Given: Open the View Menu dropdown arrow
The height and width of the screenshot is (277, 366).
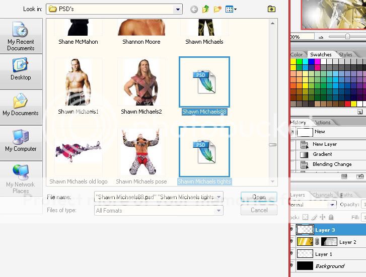Looking at the screenshot, I should click(x=235, y=9).
